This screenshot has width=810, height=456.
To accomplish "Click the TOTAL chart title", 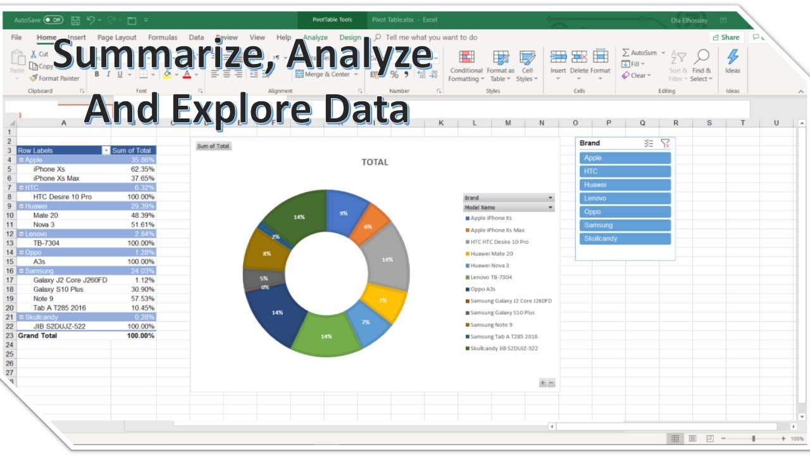I will (x=375, y=162).
